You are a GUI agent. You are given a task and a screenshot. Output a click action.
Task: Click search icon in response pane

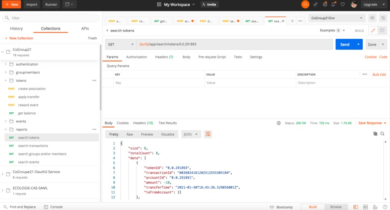(382, 134)
